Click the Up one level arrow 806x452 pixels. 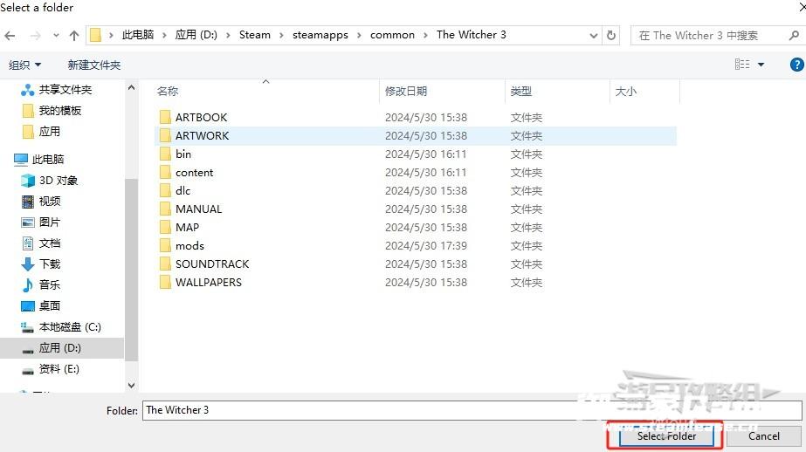(x=73, y=35)
